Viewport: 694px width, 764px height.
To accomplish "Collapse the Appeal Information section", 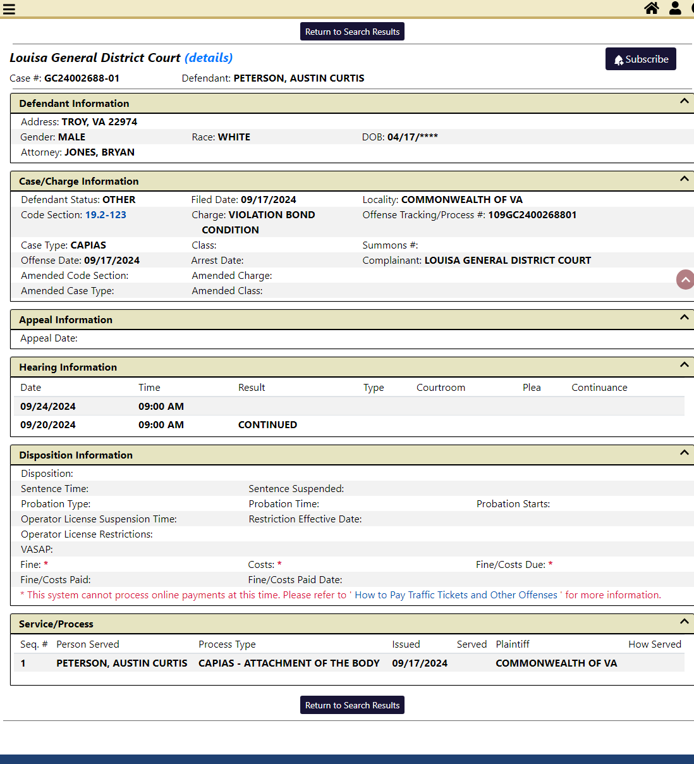I will [684, 317].
